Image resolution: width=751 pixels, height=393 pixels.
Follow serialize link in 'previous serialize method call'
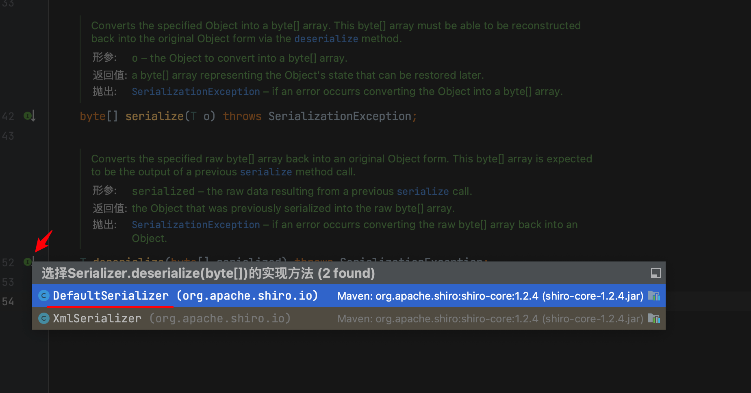point(266,172)
